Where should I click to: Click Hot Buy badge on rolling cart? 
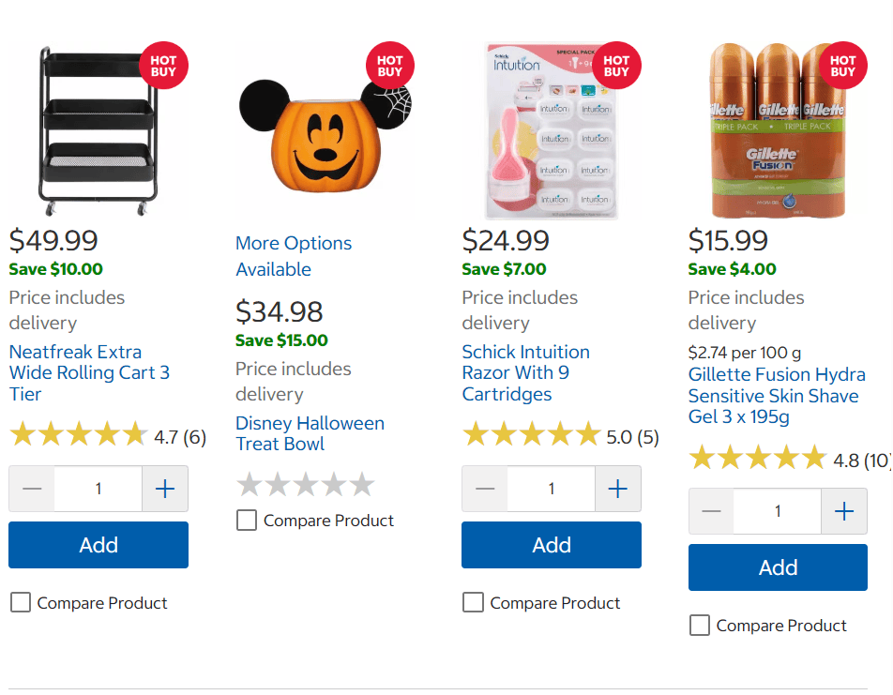click(x=163, y=66)
